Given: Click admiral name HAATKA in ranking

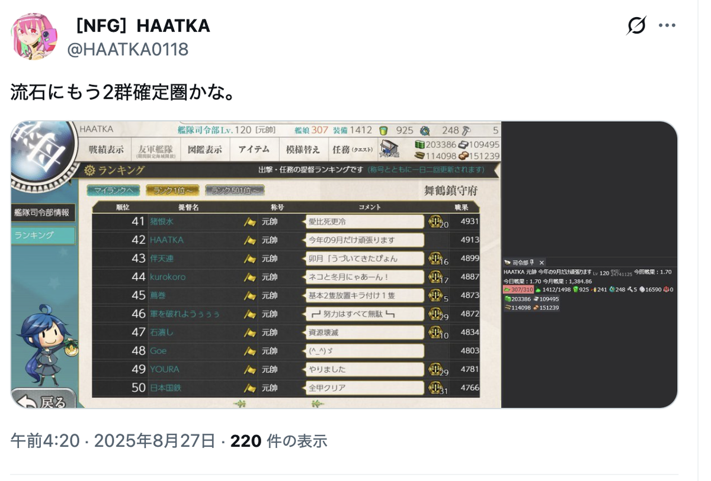Looking at the screenshot, I should click(x=166, y=240).
